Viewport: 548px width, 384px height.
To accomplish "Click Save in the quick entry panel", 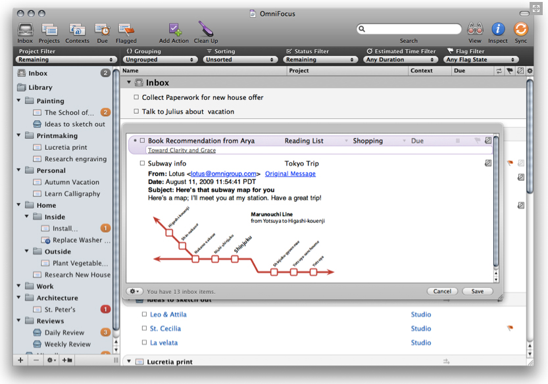I will pyautogui.click(x=478, y=291).
